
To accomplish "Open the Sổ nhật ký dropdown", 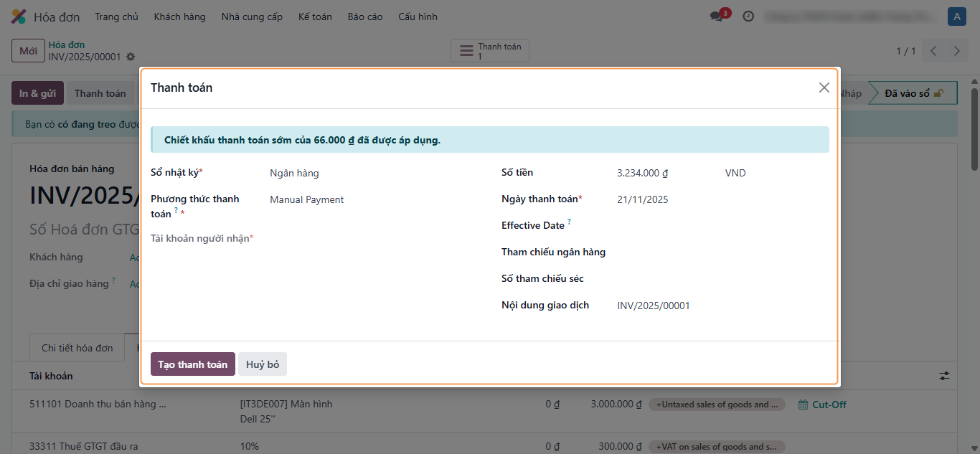I will 373,173.
